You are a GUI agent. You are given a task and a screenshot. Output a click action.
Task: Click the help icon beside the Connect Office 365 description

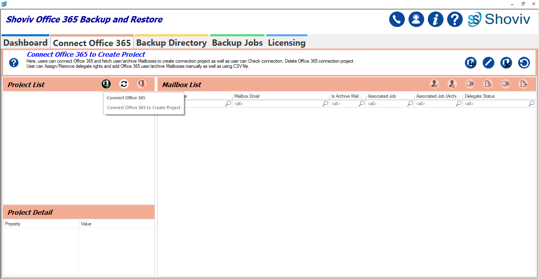14,63
